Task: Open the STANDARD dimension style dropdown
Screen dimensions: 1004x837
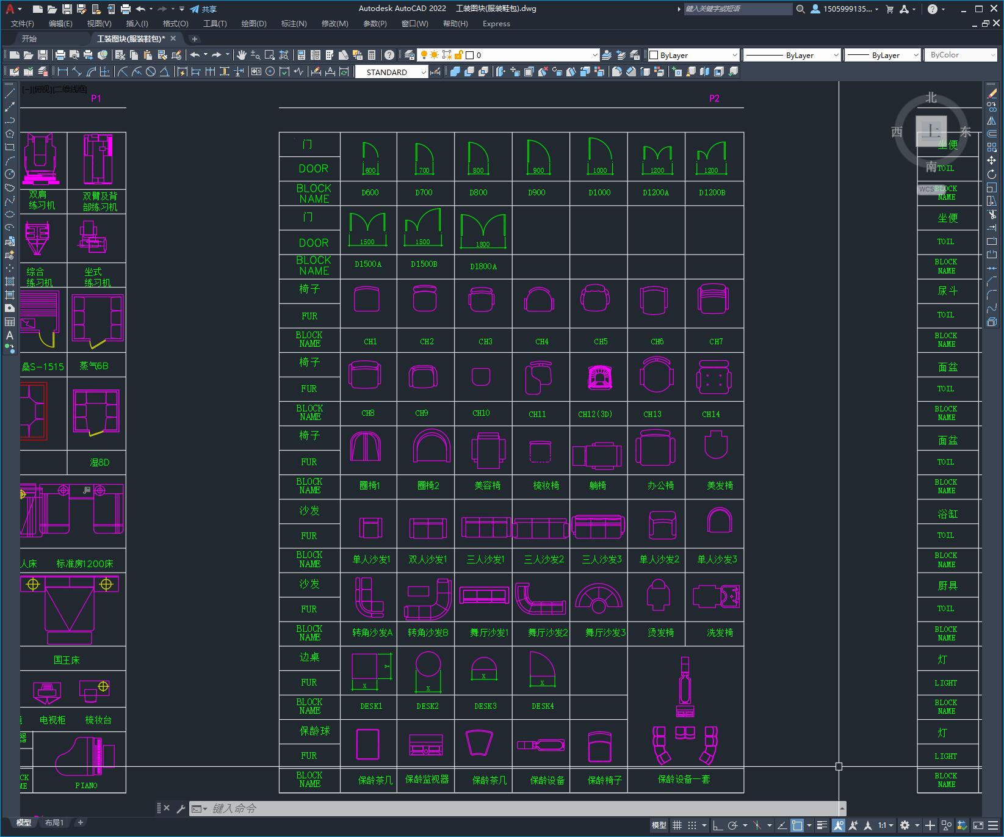Action: point(392,72)
